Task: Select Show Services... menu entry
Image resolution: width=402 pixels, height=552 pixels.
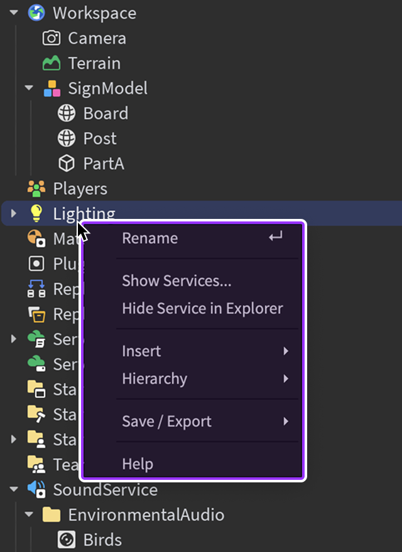Action: 192,280
